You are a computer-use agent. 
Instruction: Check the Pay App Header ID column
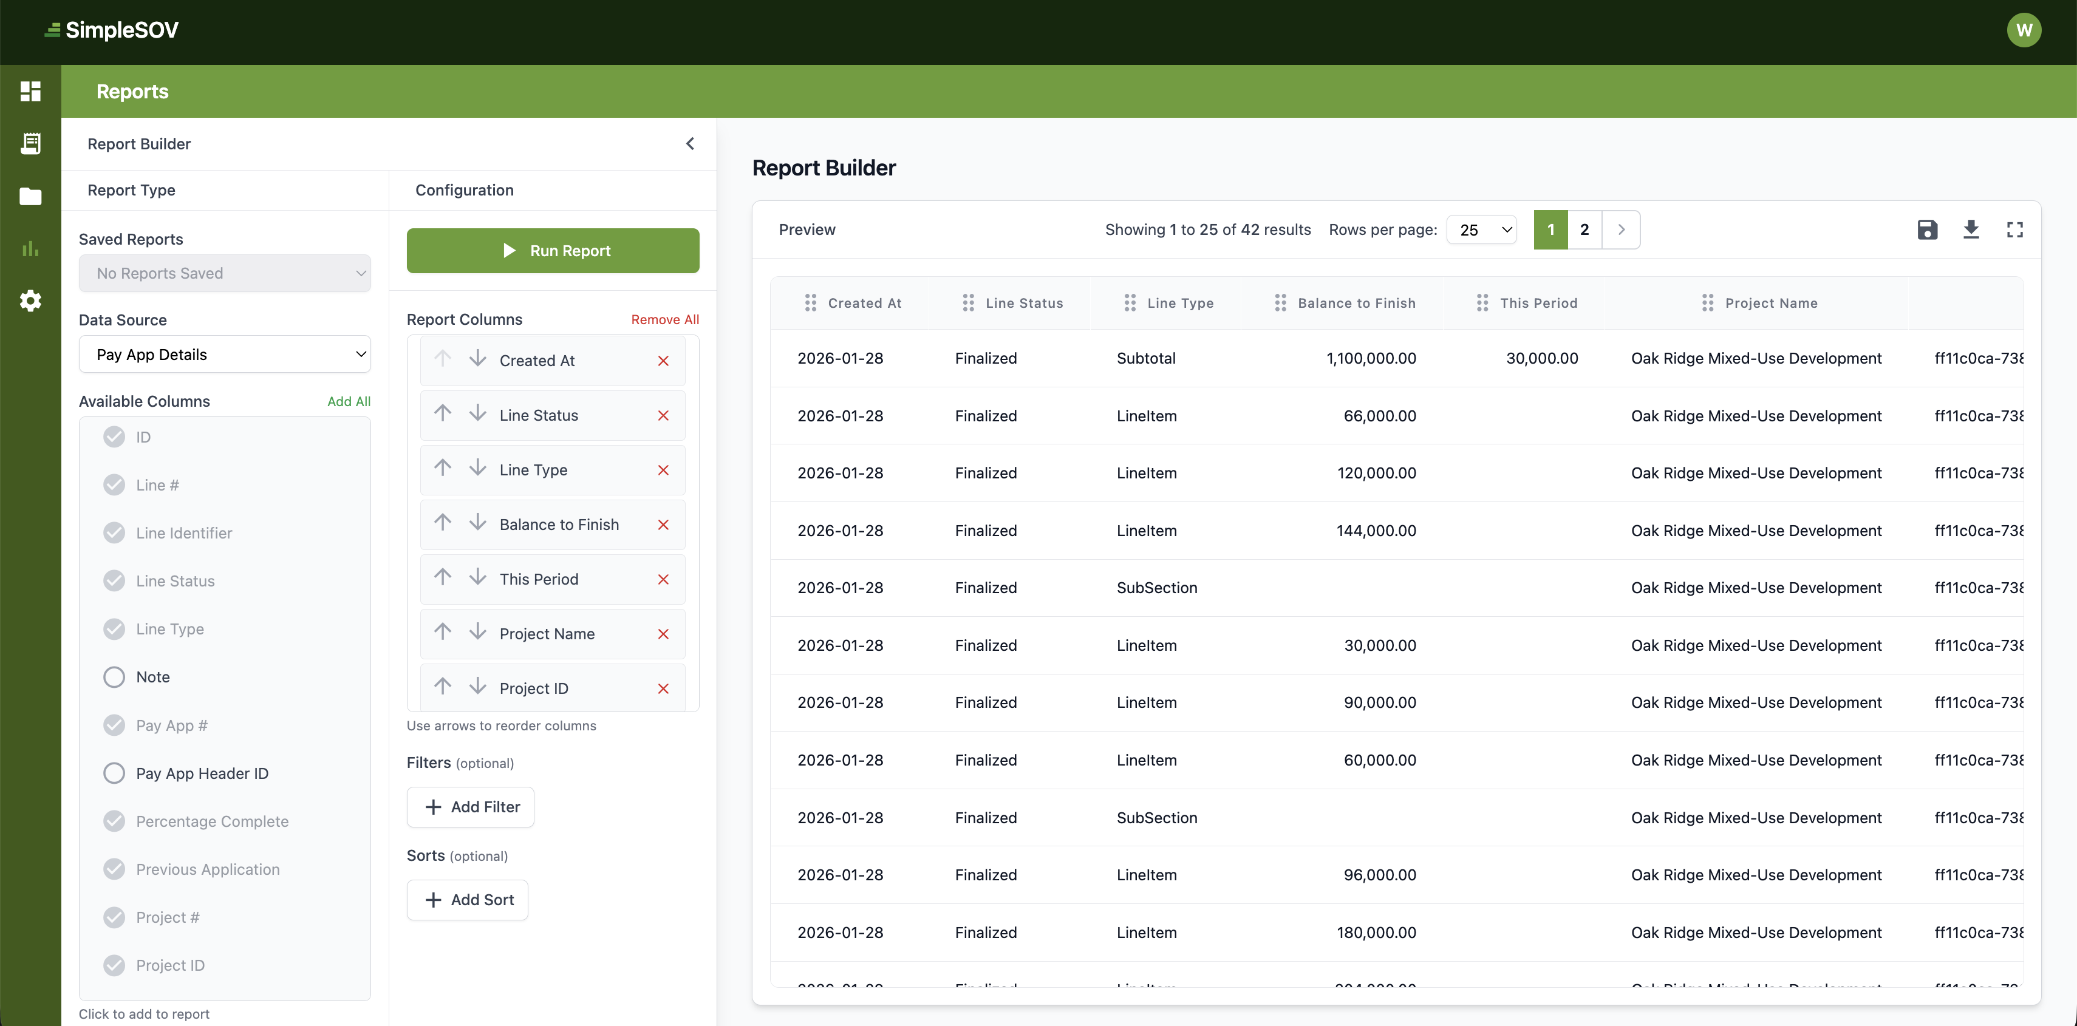[x=115, y=773]
